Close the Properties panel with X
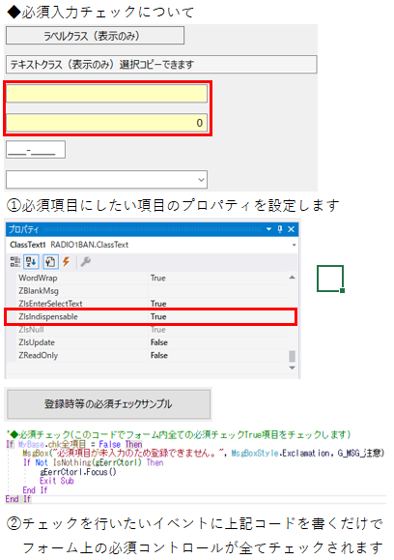Screen dimensions: 394x560 [292, 229]
